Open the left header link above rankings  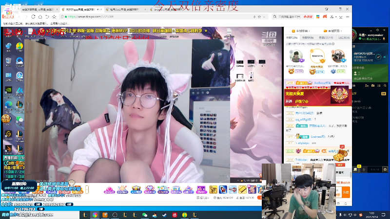coord(301,31)
